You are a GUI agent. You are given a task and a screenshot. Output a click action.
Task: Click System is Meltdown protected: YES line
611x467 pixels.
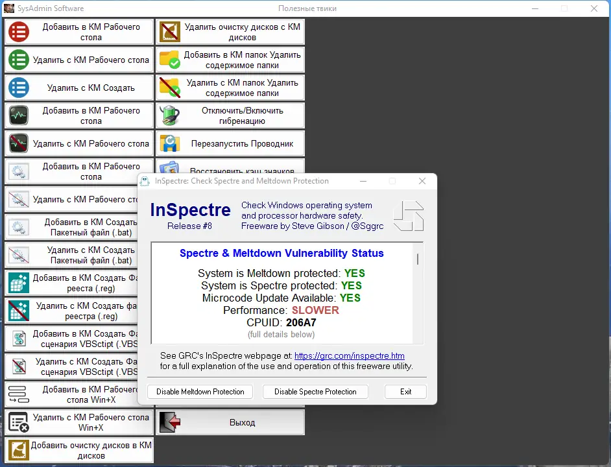coord(282,273)
